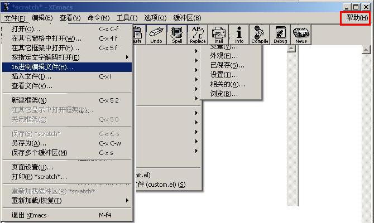Viewport: 374px width, 223px height.
Task: Click the partially hidden Paste toolbar icon
Action: point(140,35)
